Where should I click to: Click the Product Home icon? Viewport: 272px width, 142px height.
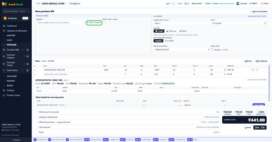pyautogui.click(x=4, y=95)
